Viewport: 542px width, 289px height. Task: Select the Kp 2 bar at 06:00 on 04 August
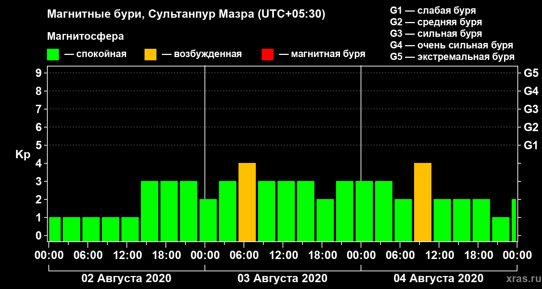coord(403,220)
